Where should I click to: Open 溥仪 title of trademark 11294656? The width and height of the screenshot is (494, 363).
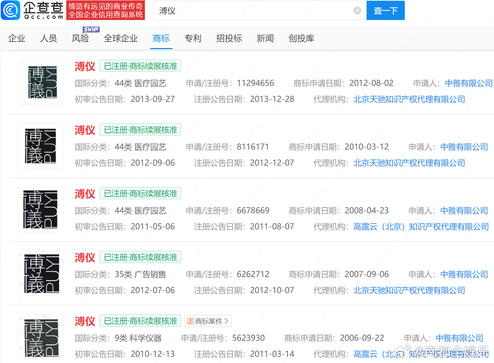[85, 66]
